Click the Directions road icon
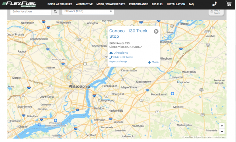 (111, 53)
